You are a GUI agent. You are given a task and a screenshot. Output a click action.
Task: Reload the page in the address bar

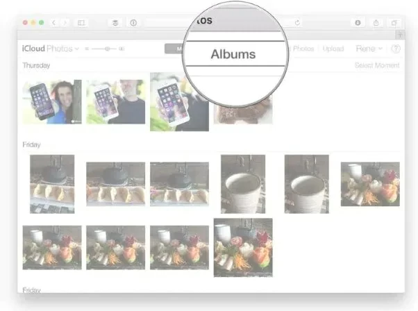tap(297, 23)
